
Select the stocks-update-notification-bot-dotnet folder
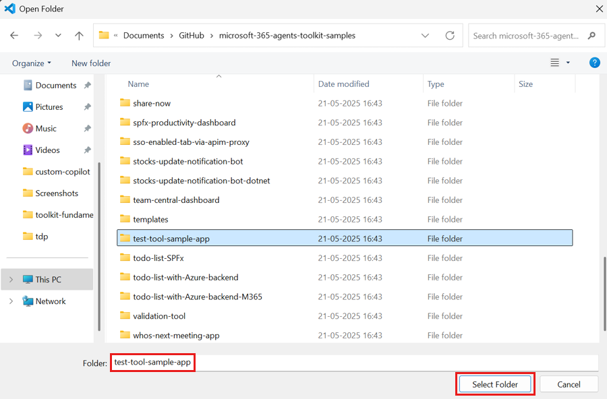click(201, 181)
